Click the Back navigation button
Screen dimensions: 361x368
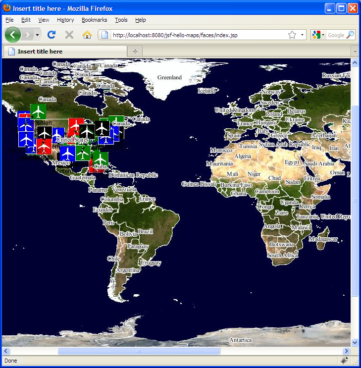[12, 35]
